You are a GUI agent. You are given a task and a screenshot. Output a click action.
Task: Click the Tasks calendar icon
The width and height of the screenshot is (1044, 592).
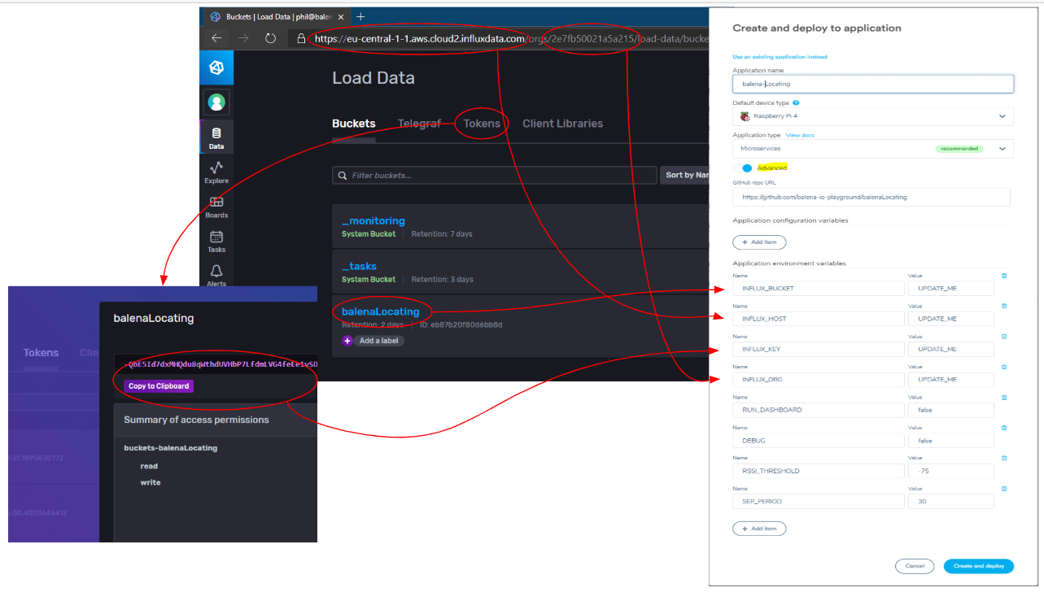click(x=216, y=237)
